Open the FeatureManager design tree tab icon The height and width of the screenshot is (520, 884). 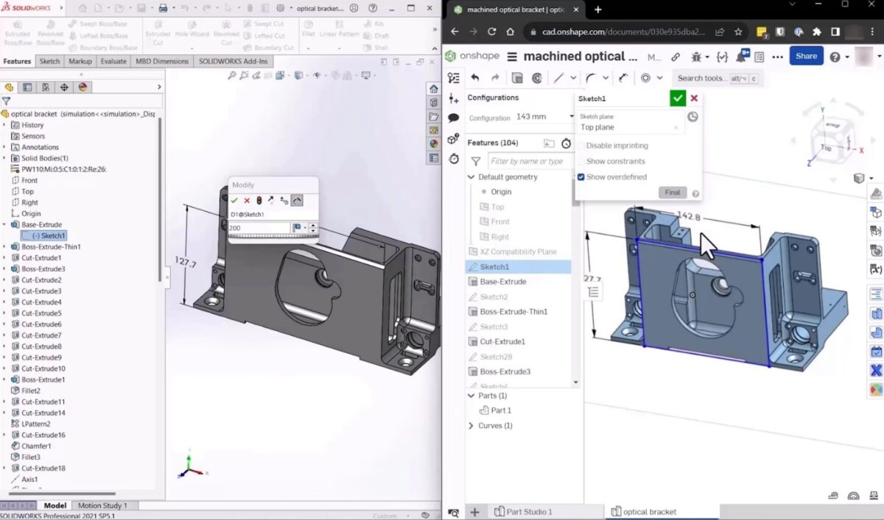10,87
